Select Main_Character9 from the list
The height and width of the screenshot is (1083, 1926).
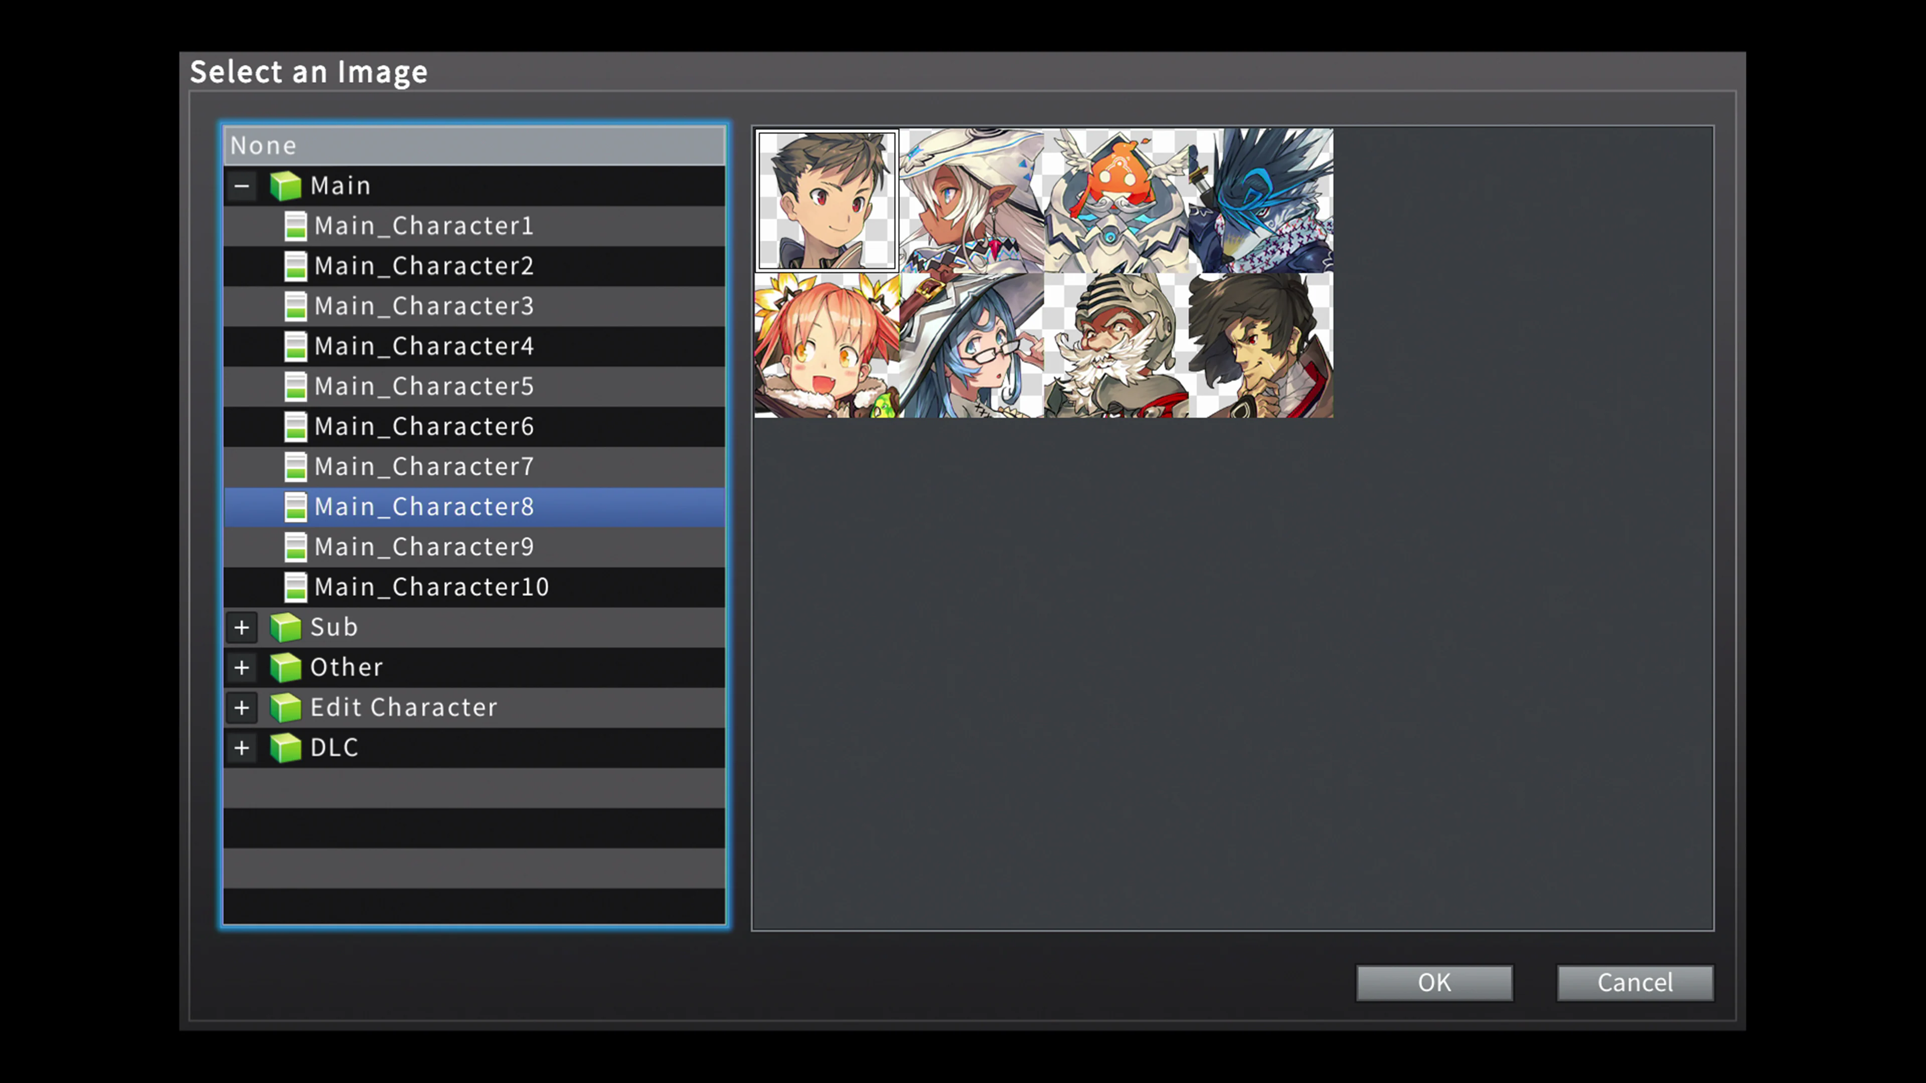(424, 547)
